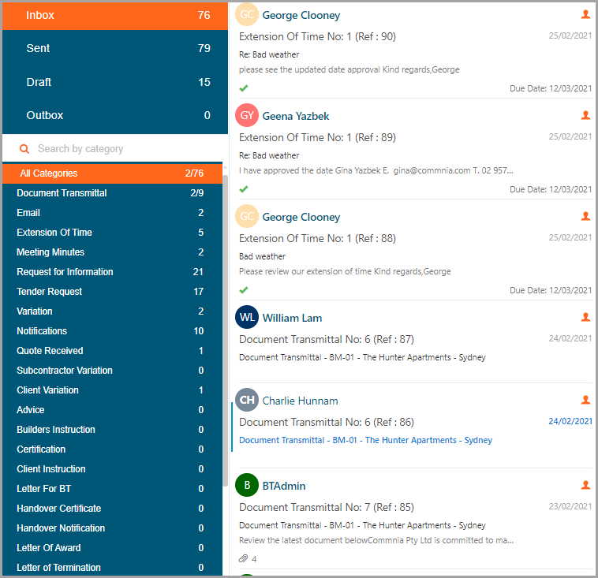
Task: Open the Draft folder
Action: [115, 82]
